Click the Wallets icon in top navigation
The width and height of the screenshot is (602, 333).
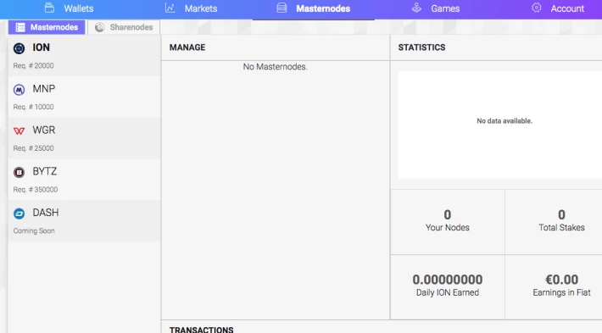pos(49,8)
